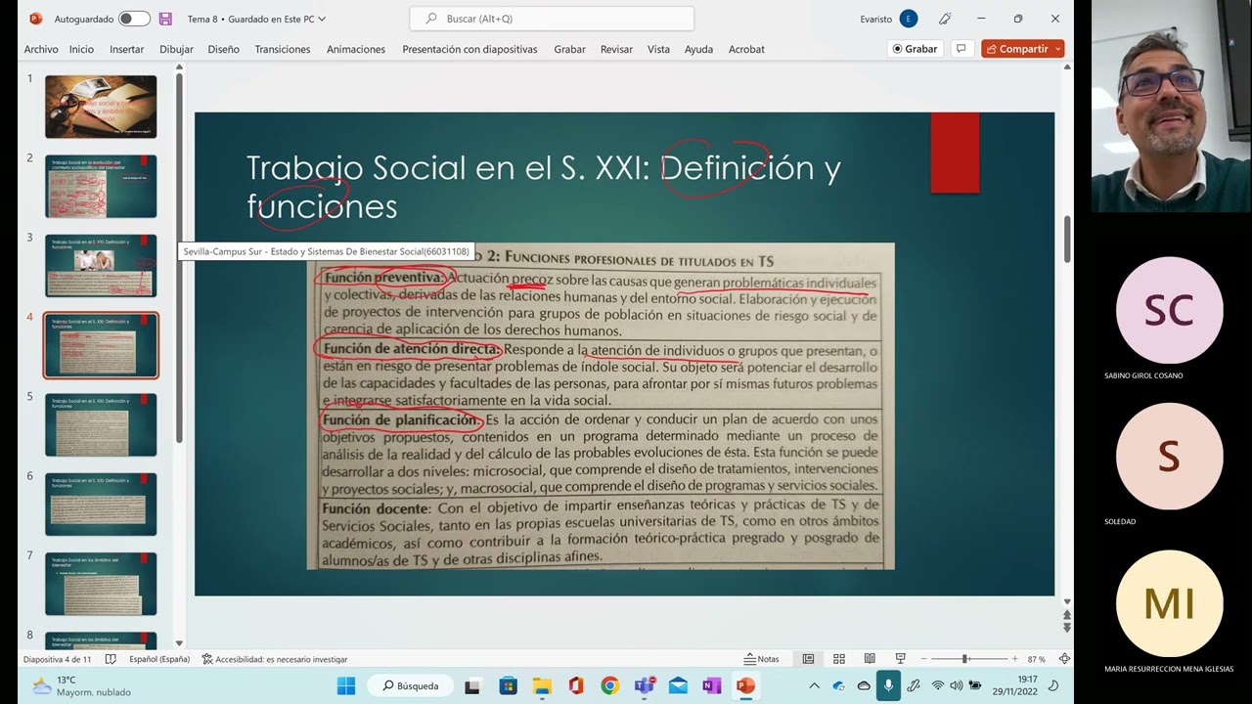1252x704 pixels.
Task: Open Office app from taskbar
Action: pos(575,685)
